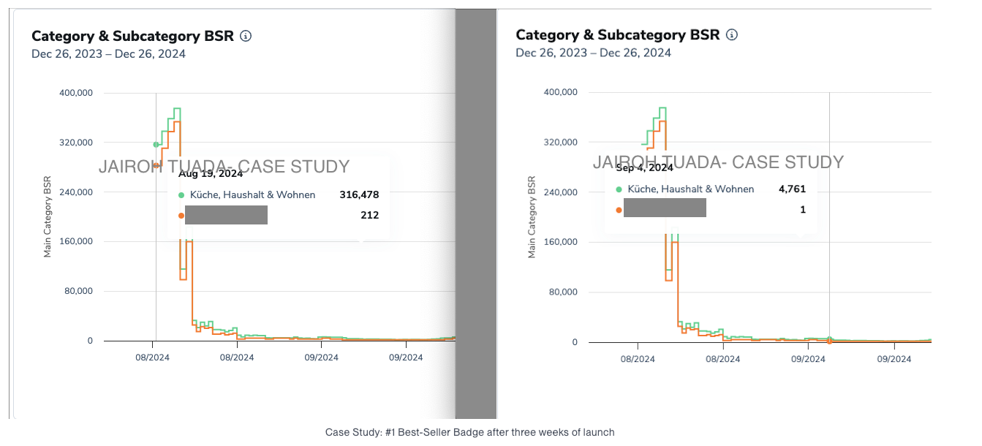This screenshot has height=446, width=982.
Task: Click 400,000 y-axis label on right chart
Action: (x=562, y=92)
